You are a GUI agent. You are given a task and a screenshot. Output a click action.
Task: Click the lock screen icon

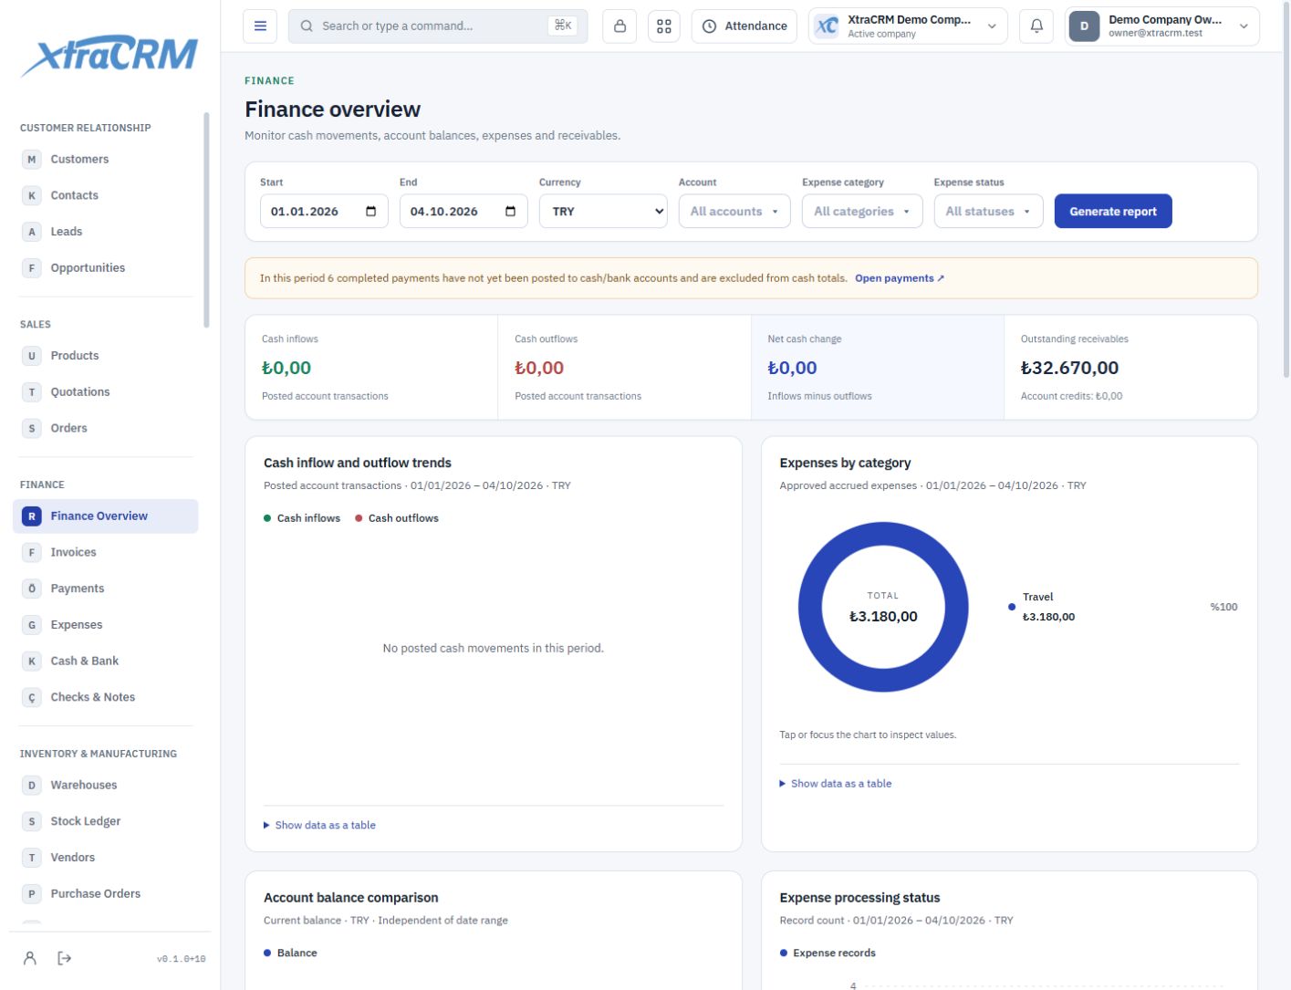click(x=619, y=26)
